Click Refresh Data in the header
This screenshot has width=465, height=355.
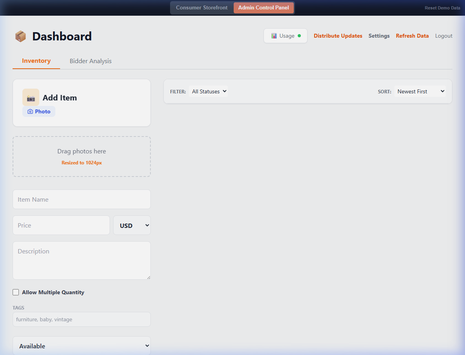click(412, 36)
